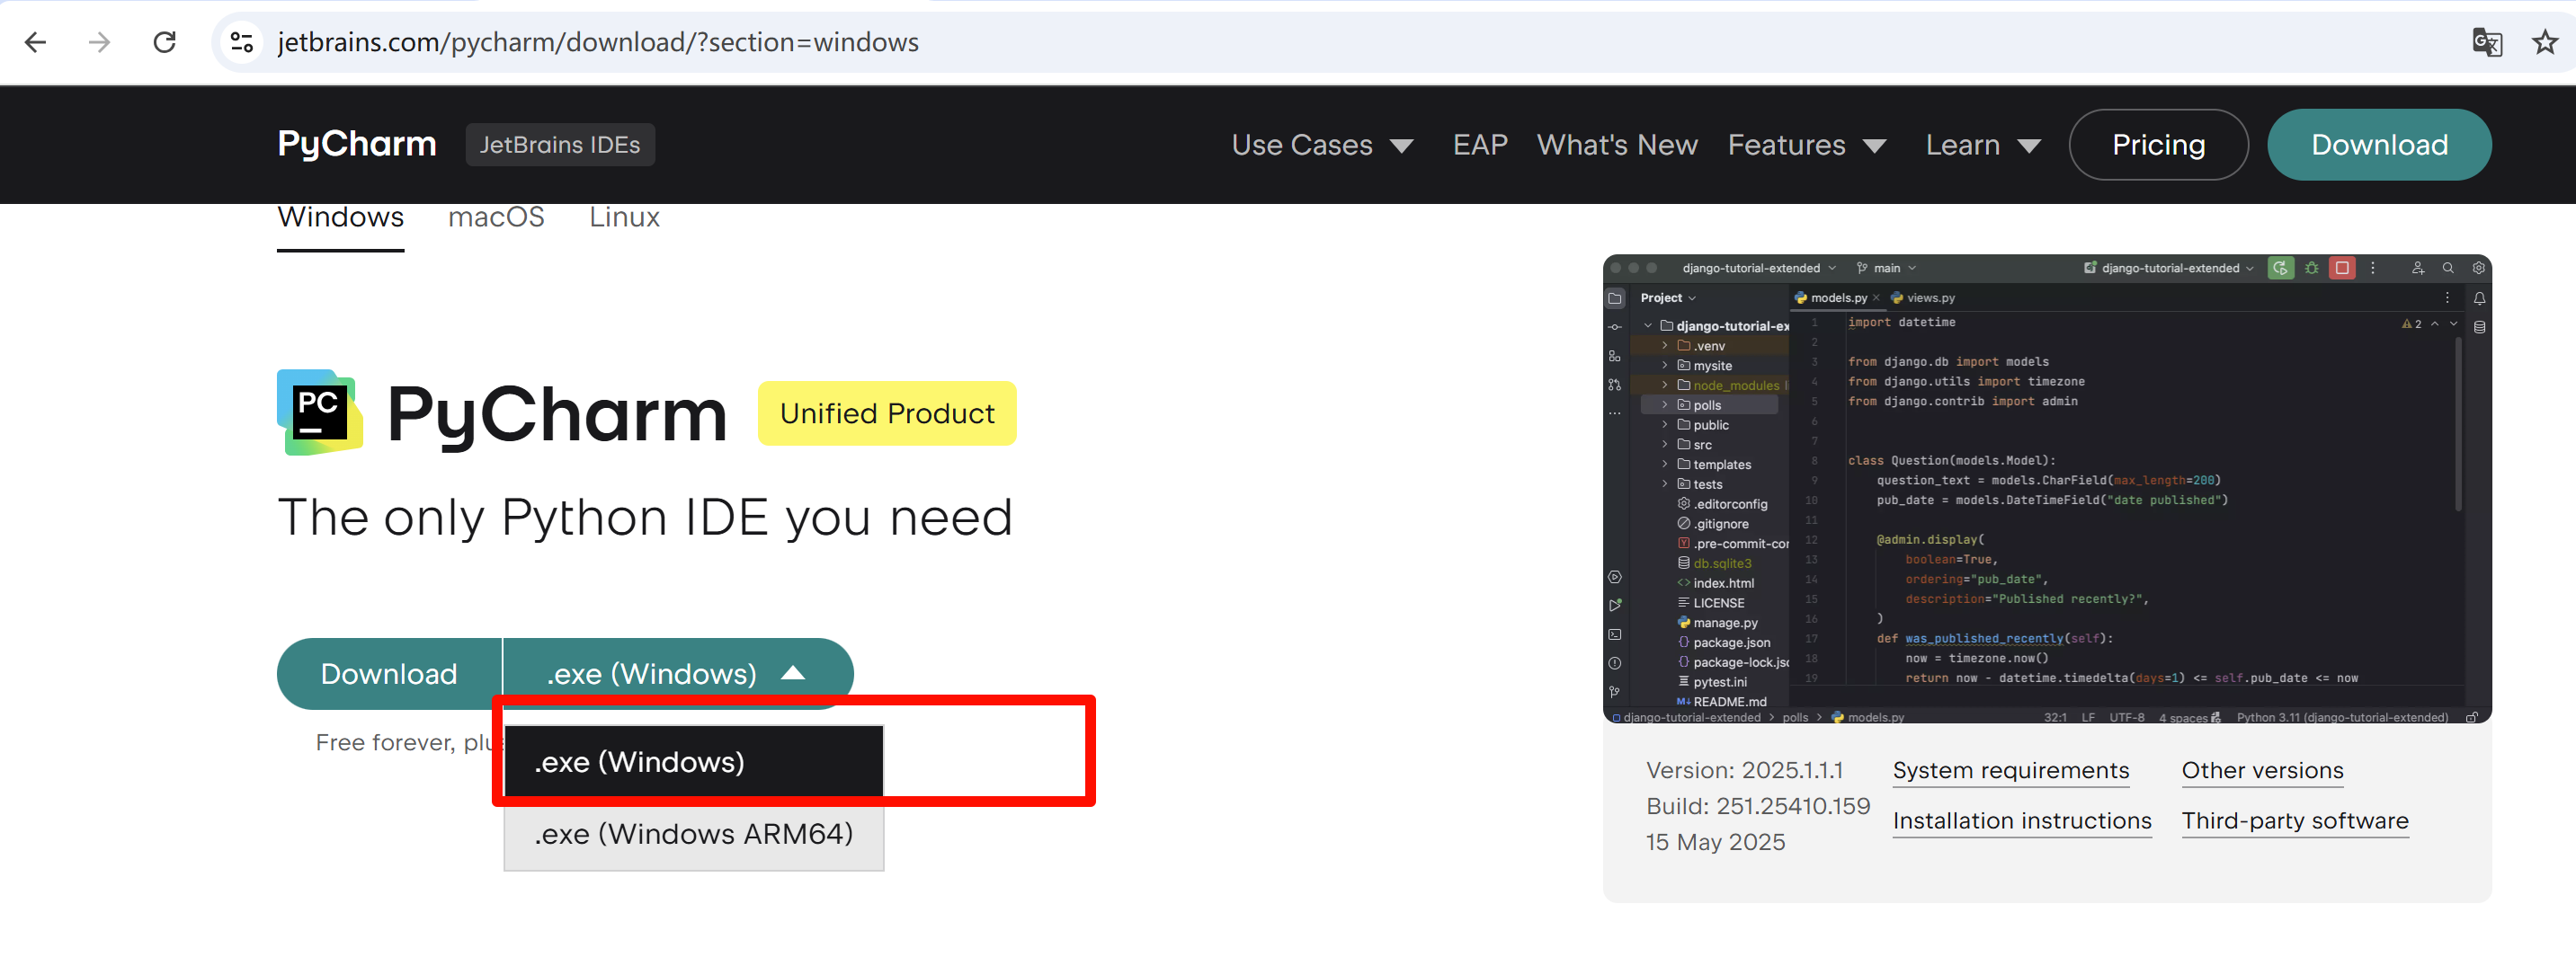
Task: Click the PyCharm square logo icon
Action: [x=320, y=412]
